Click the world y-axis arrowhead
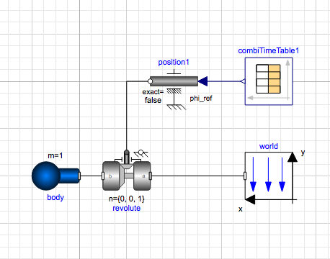Viewport: 330px width, 259px height. click(293, 157)
